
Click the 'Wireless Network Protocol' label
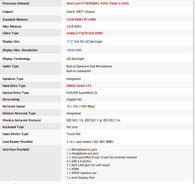[x=22, y=120]
